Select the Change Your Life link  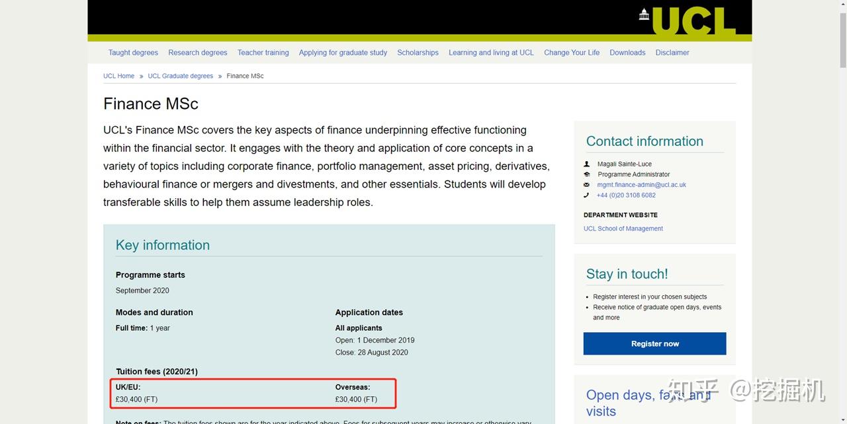click(572, 53)
